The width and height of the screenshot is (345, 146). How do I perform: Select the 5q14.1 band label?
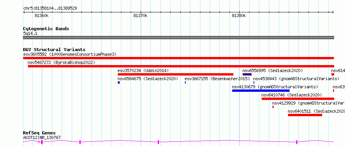coord(30,34)
